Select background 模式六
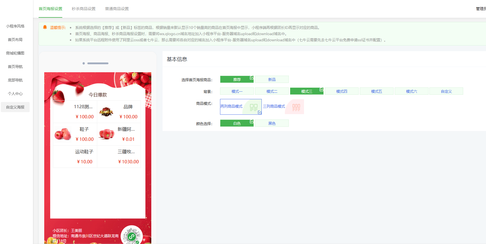 411,91
